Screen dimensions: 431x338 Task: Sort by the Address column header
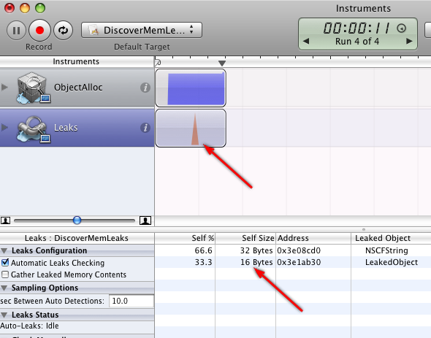(313, 238)
